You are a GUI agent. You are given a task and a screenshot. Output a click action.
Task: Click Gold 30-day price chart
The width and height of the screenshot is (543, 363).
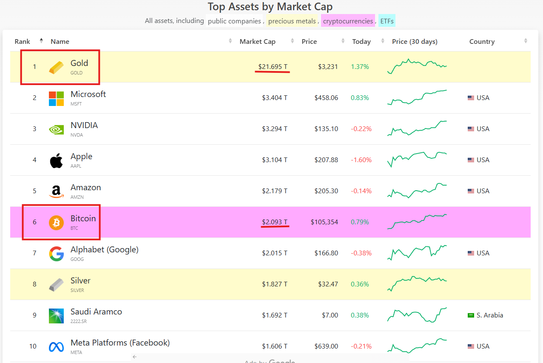417,66
